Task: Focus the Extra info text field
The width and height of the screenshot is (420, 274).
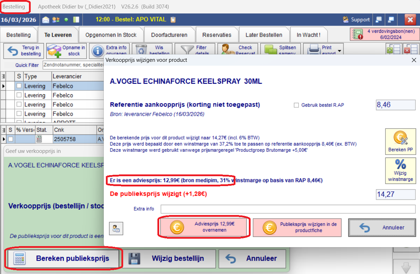Action: (x=288, y=209)
